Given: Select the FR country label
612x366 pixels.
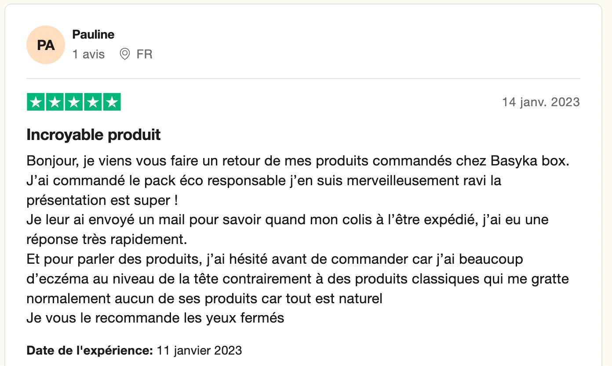Looking at the screenshot, I should pyautogui.click(x=145, y=54).
